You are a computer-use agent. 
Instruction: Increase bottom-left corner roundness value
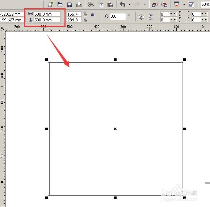(175, 20)
